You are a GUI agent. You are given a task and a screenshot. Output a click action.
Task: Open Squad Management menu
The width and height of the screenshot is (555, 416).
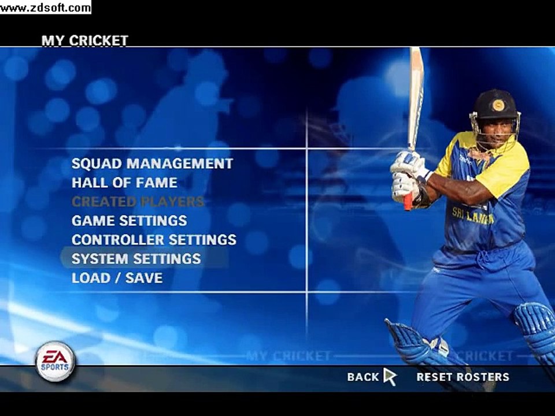tap(152, 164)
